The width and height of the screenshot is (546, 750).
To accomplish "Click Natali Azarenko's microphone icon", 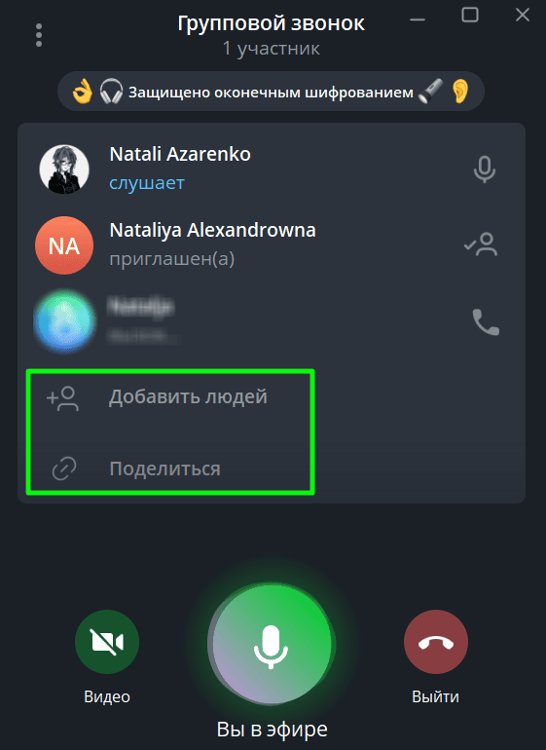I will click(485, 169).
